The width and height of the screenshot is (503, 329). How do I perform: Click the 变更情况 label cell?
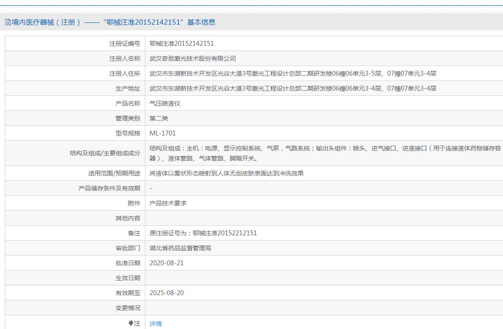(75, 308)
